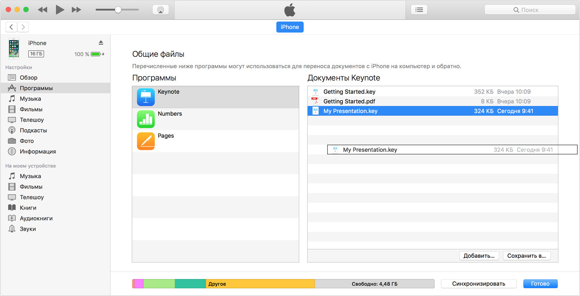
Task: Click the yellow Другое storage segment
Action: click(x=260, y=284)
